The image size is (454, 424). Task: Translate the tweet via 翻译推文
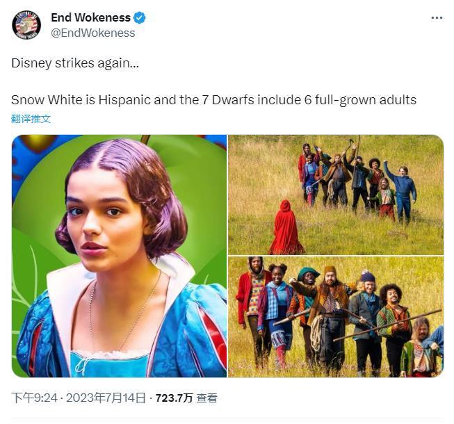tap(31, 119)
